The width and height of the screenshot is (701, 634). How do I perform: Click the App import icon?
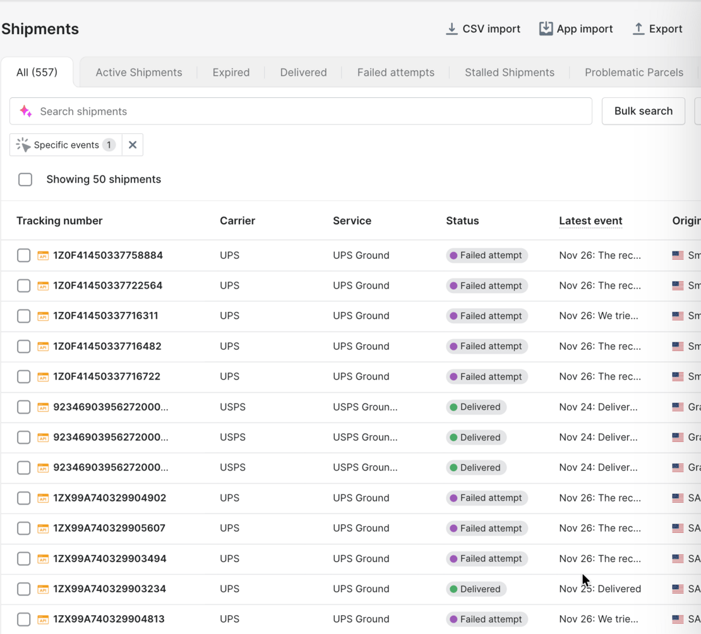point(546,28)
